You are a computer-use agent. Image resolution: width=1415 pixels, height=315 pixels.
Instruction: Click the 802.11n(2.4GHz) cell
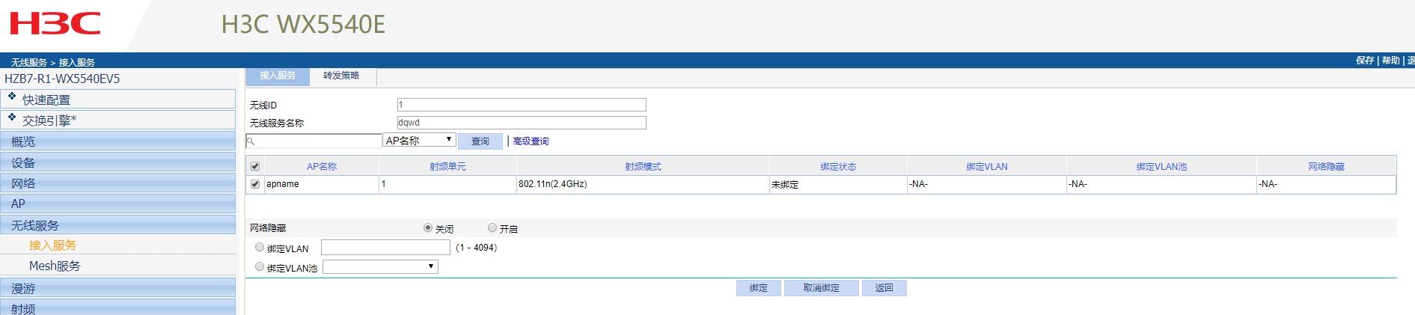(x=643, y=184)
